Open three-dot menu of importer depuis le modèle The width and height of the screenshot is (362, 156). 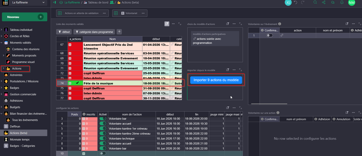[234, 70]
